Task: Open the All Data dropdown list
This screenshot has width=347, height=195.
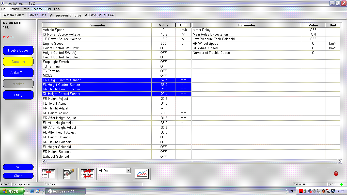Action: pyautogui.click(x=129, y=171)
